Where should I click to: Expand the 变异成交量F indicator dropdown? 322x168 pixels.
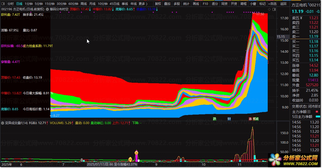click(x=3, y=123)
